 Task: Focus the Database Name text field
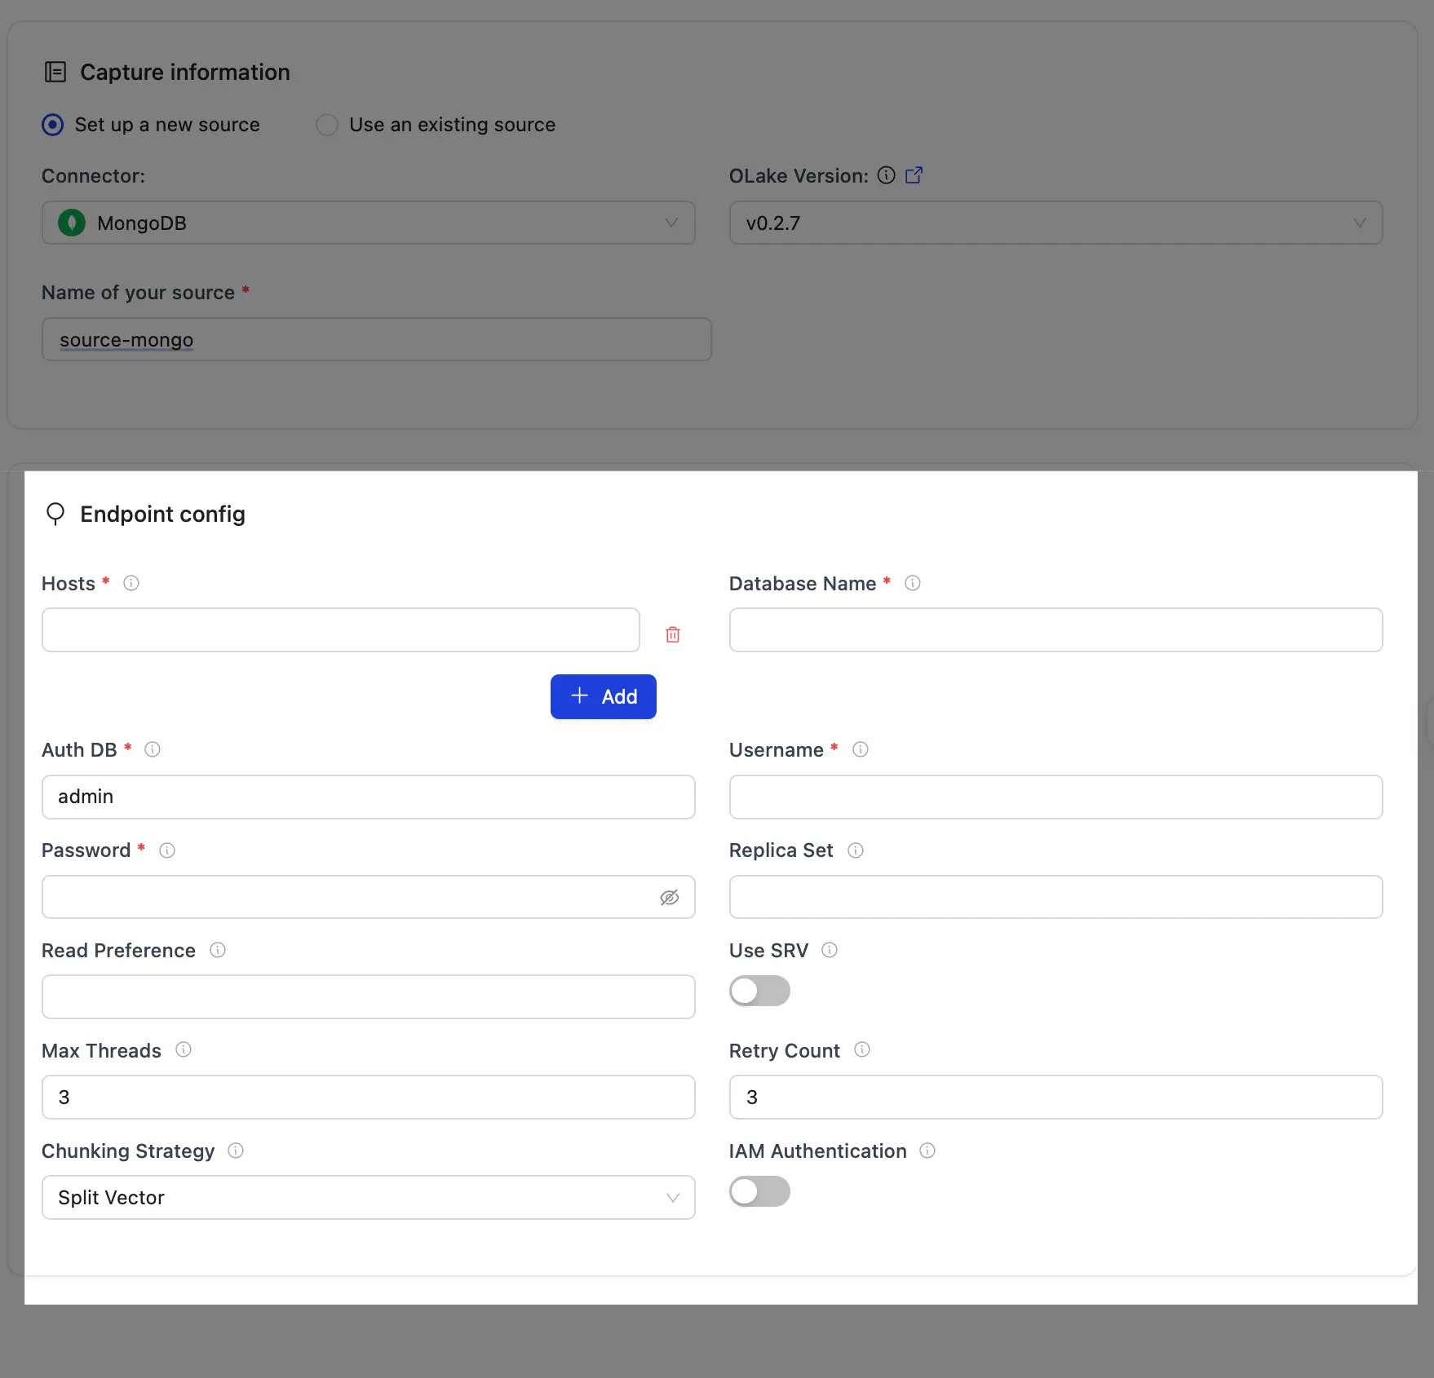[x=1055, y=629]
